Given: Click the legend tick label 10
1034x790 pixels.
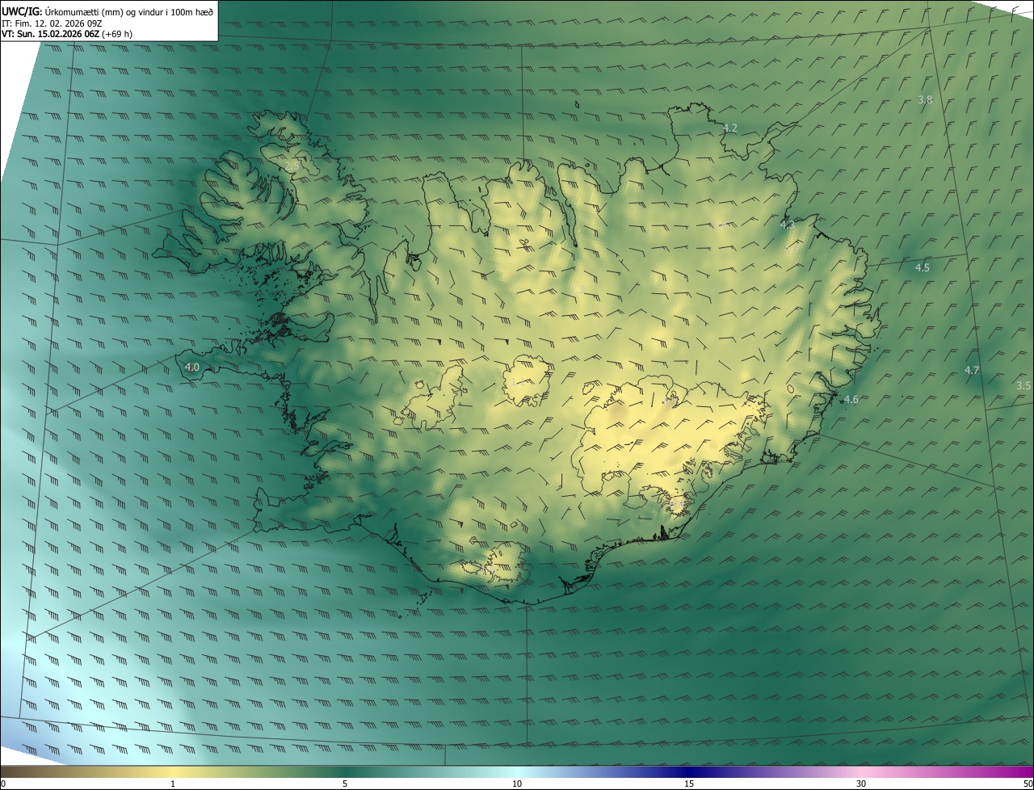Looking at the screenshot, I should click(x=517, y=784).
